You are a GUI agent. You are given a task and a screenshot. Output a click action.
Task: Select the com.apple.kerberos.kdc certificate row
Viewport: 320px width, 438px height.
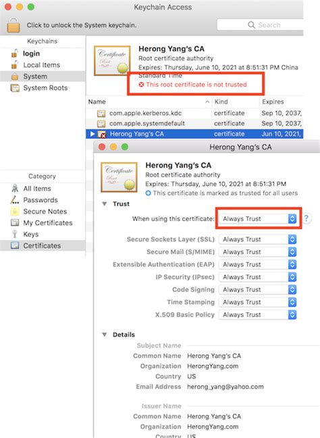[194, 113]
